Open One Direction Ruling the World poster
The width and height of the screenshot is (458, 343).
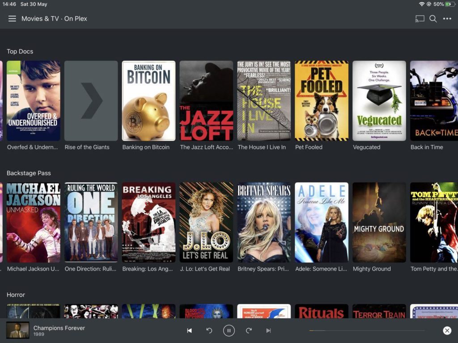[x=91, y=222]
